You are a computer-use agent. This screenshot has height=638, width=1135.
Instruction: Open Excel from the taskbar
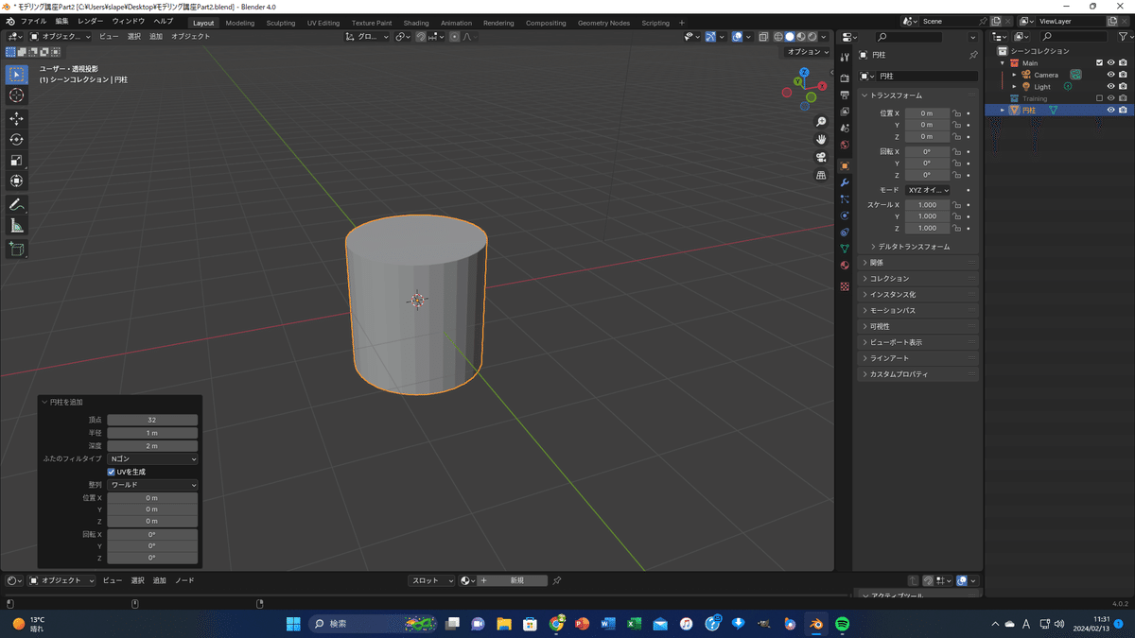[634, 624]
